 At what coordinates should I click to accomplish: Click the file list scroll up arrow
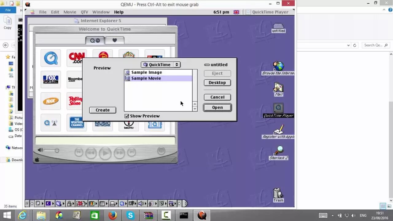click(x=195, y=104)
